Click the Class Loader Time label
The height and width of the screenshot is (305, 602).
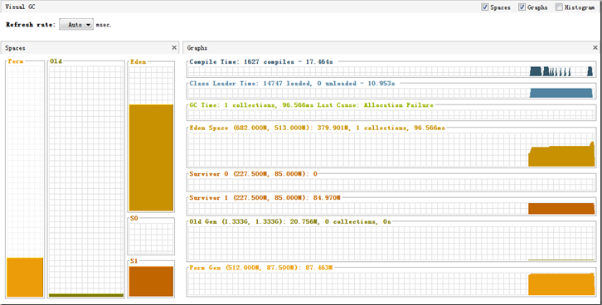pos(292,83)
